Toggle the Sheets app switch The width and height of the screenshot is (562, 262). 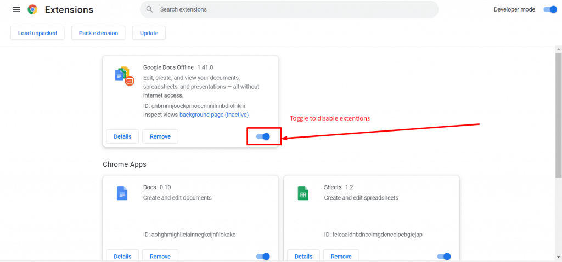(x=444, y=257)
